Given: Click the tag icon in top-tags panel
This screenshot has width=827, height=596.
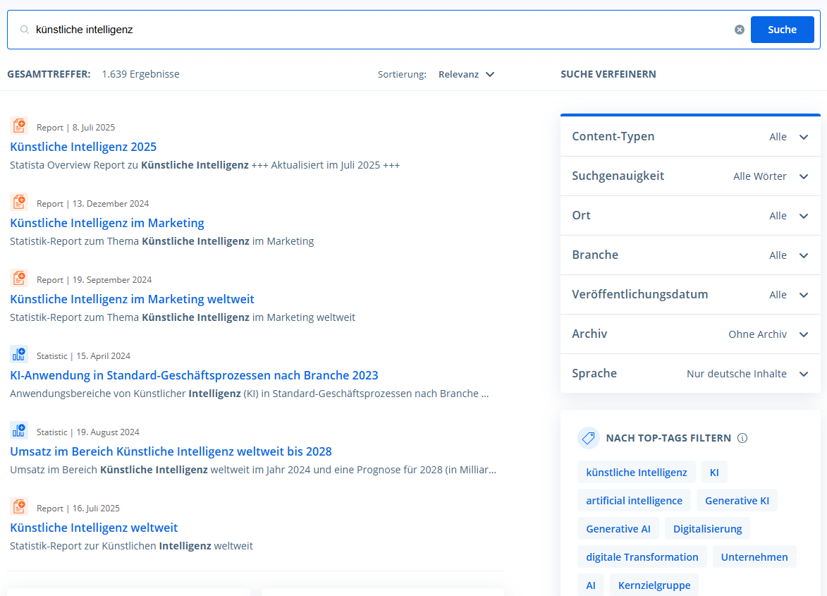Looking at the screenshot, I should pyautogui.click(x=588, y=438).
